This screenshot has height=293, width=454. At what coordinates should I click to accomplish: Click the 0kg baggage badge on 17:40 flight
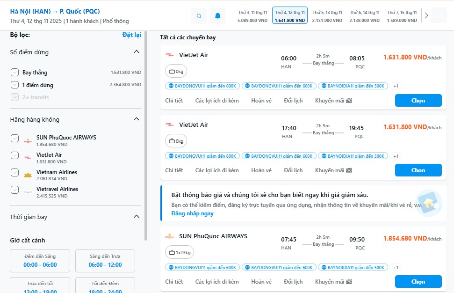click(176, 141)
